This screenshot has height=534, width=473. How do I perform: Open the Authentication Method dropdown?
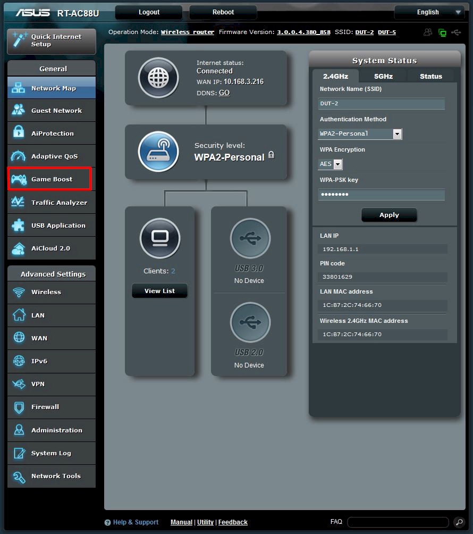point(360,133)
